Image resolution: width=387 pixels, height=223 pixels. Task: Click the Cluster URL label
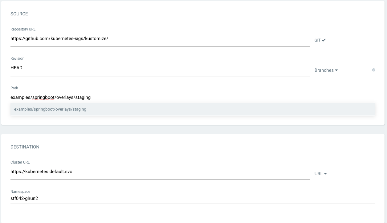pyautogui.click(x=20, y=162)
